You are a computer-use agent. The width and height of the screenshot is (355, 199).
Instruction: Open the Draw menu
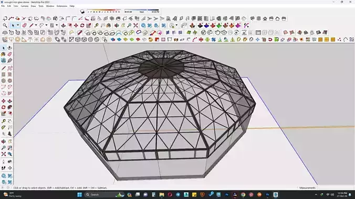pos(33,6)
